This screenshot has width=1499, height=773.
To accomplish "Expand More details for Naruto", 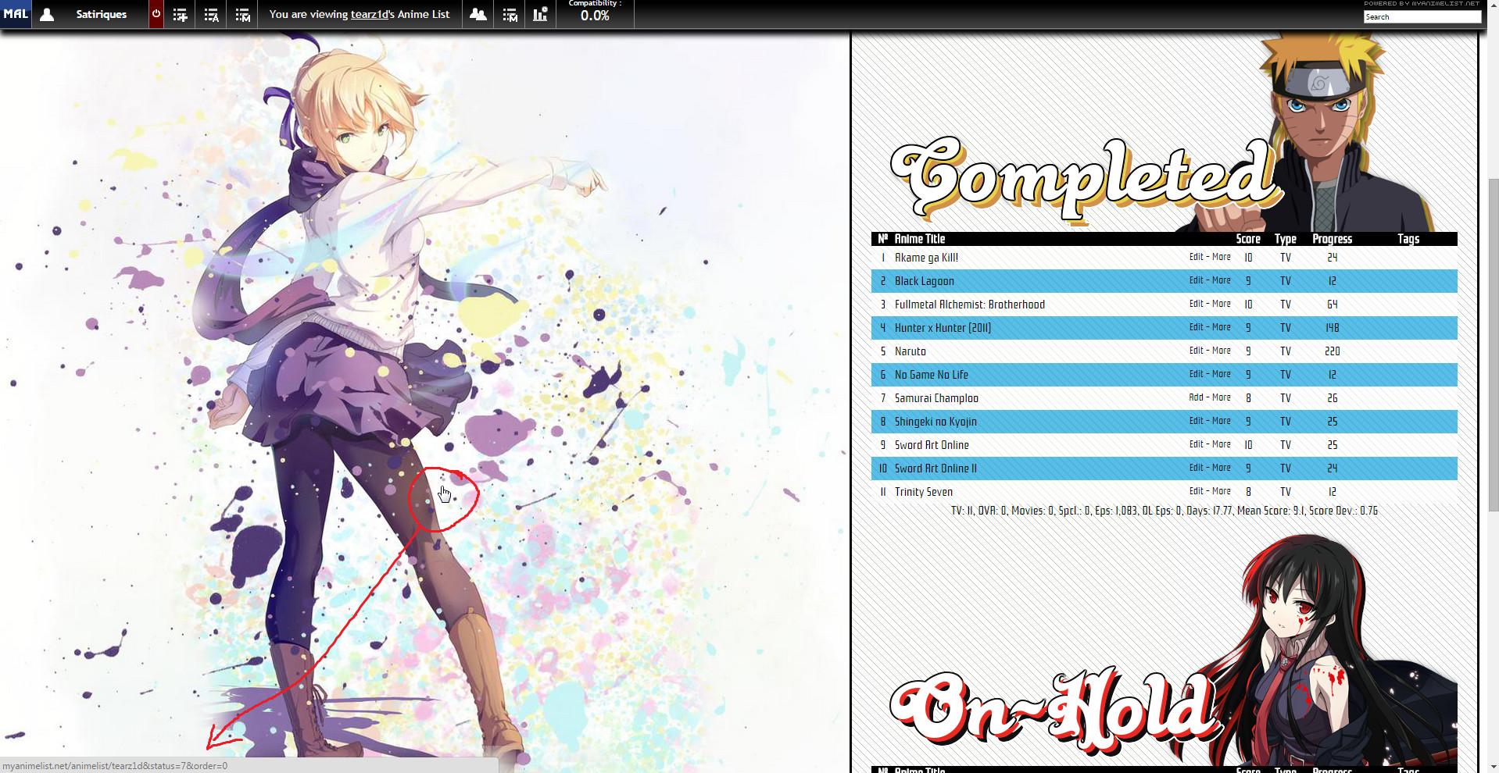I will 1222,351.
